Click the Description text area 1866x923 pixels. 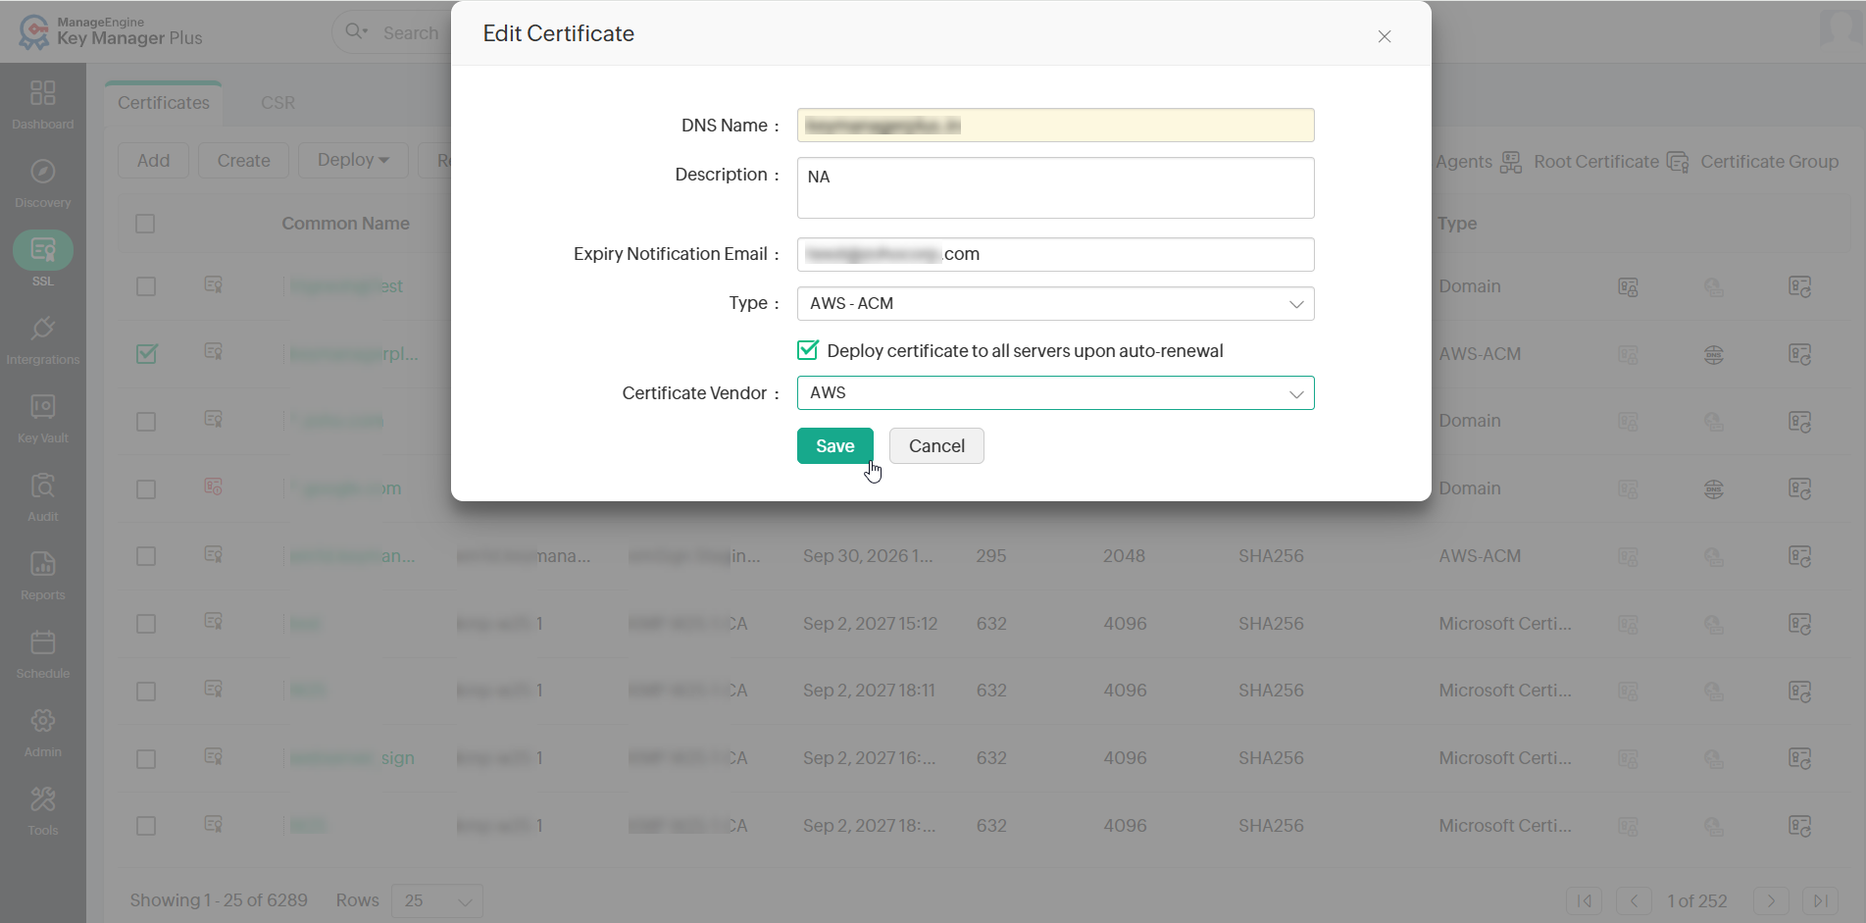click(x=1055, y=187)
